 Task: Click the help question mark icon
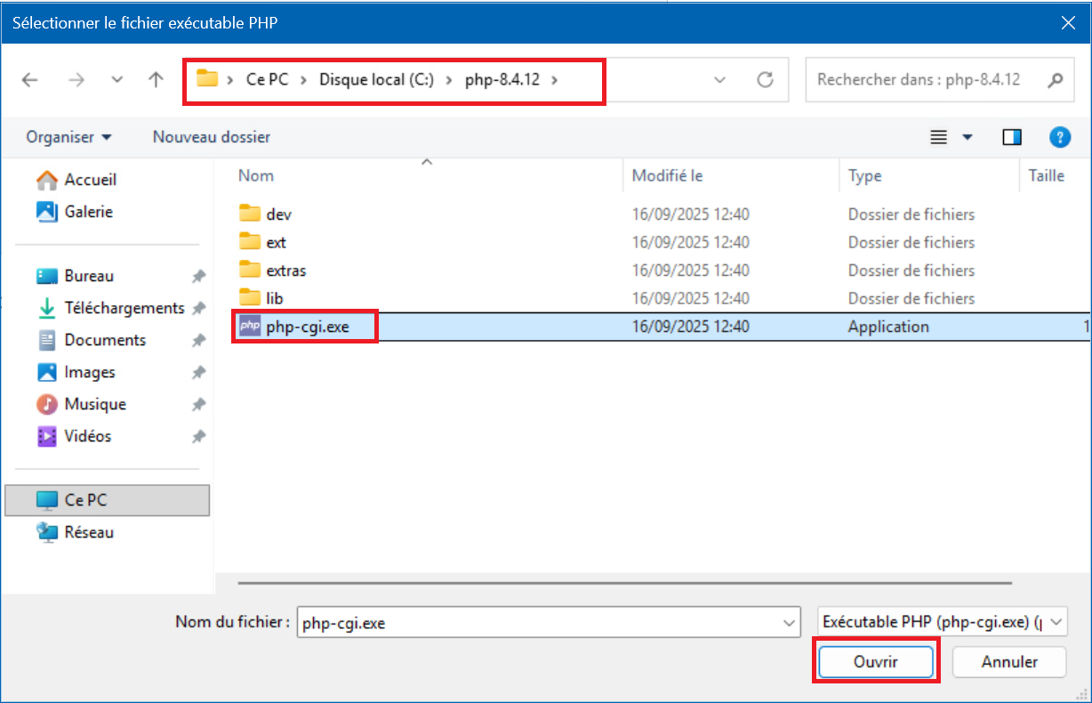[x=1058, y=137]
